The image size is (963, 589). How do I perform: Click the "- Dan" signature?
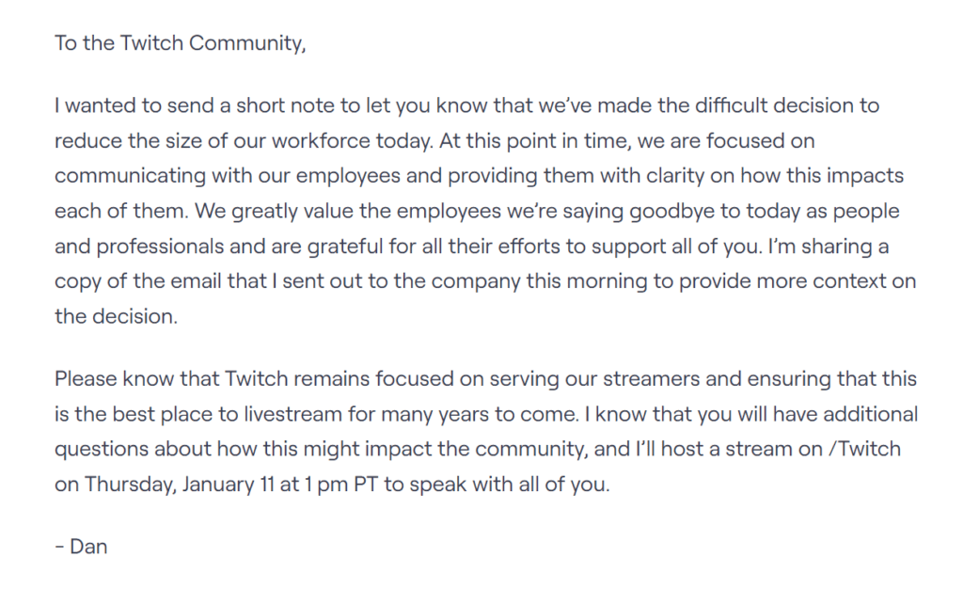[81, 546]
